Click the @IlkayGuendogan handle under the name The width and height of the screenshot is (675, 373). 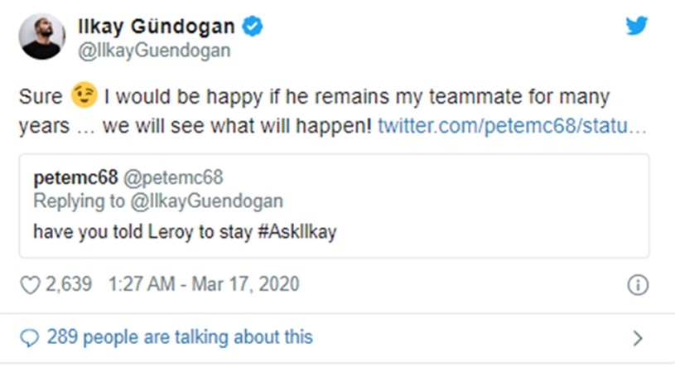point(154,51)
